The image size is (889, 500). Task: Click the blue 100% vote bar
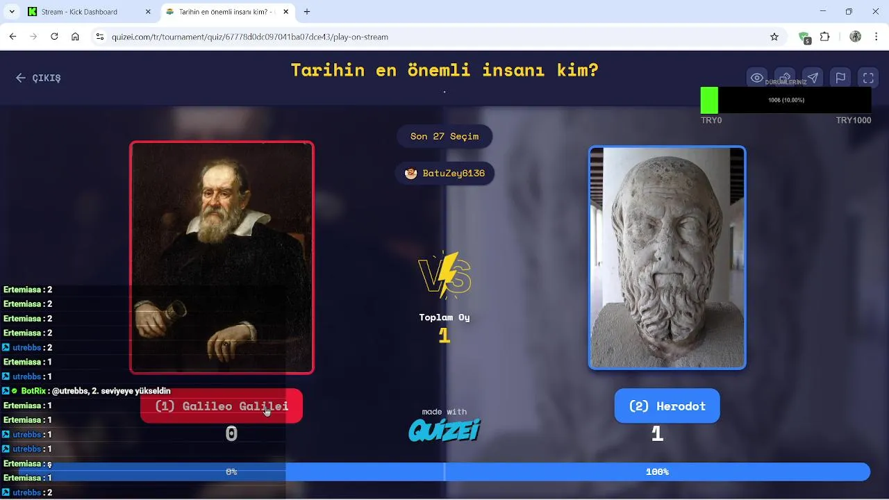pos(657,472)
